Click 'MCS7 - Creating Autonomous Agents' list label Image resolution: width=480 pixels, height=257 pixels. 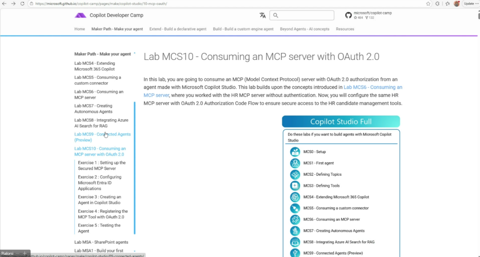pyautogui.click(x=334, y=231)
